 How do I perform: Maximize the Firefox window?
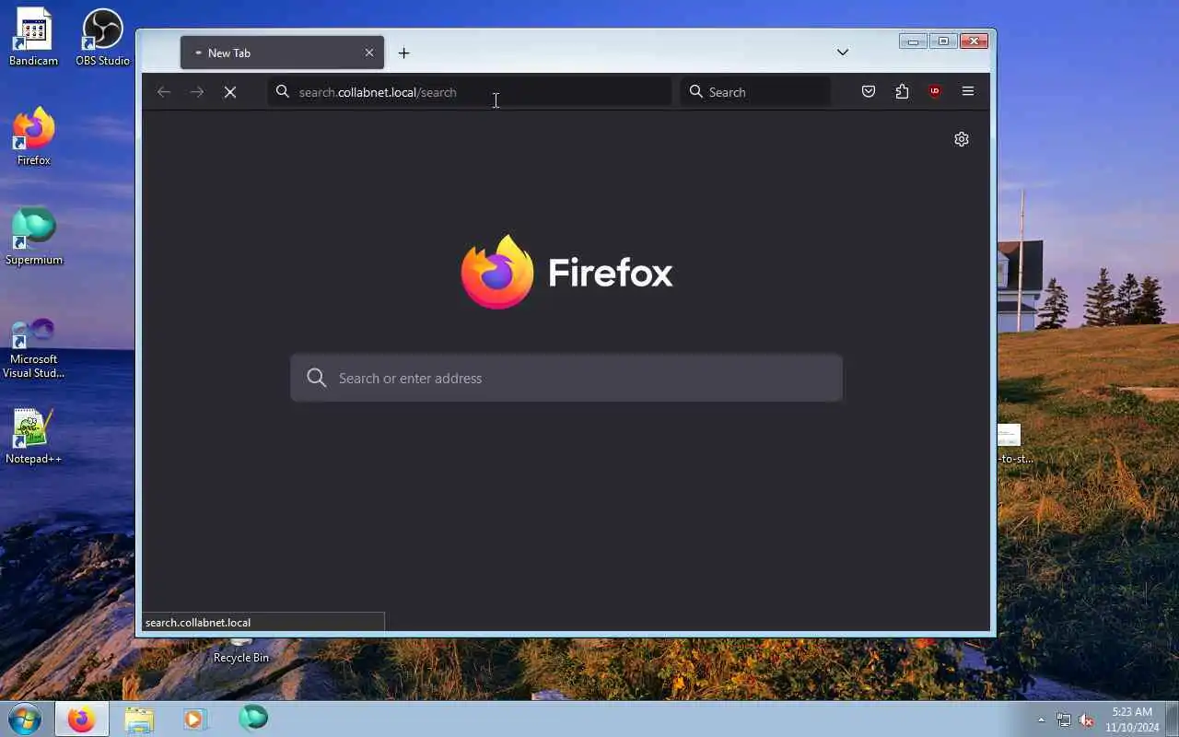943,41
